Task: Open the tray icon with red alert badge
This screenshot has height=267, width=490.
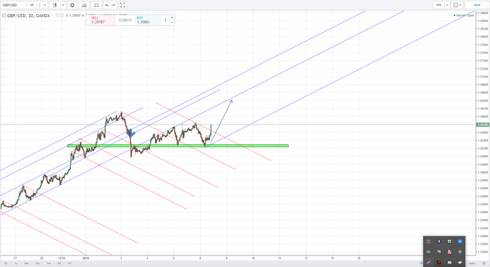Action: 449,252
